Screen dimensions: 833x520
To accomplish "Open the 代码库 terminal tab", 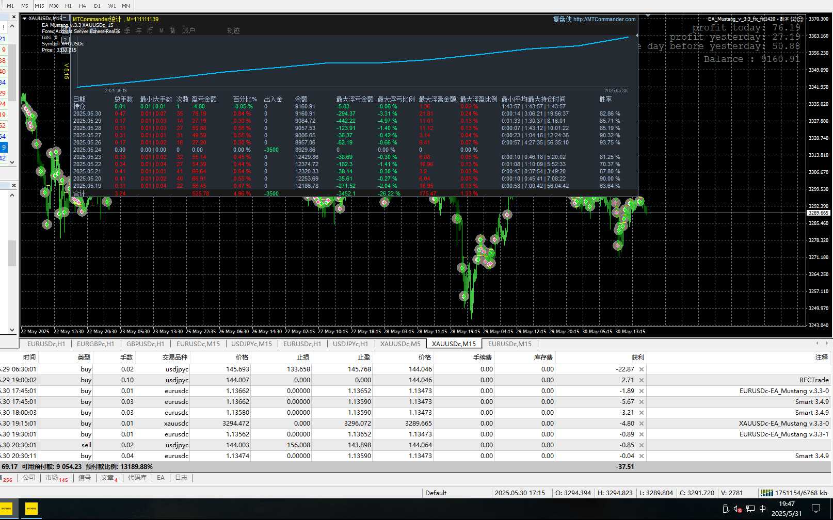I will coord(137,478).
